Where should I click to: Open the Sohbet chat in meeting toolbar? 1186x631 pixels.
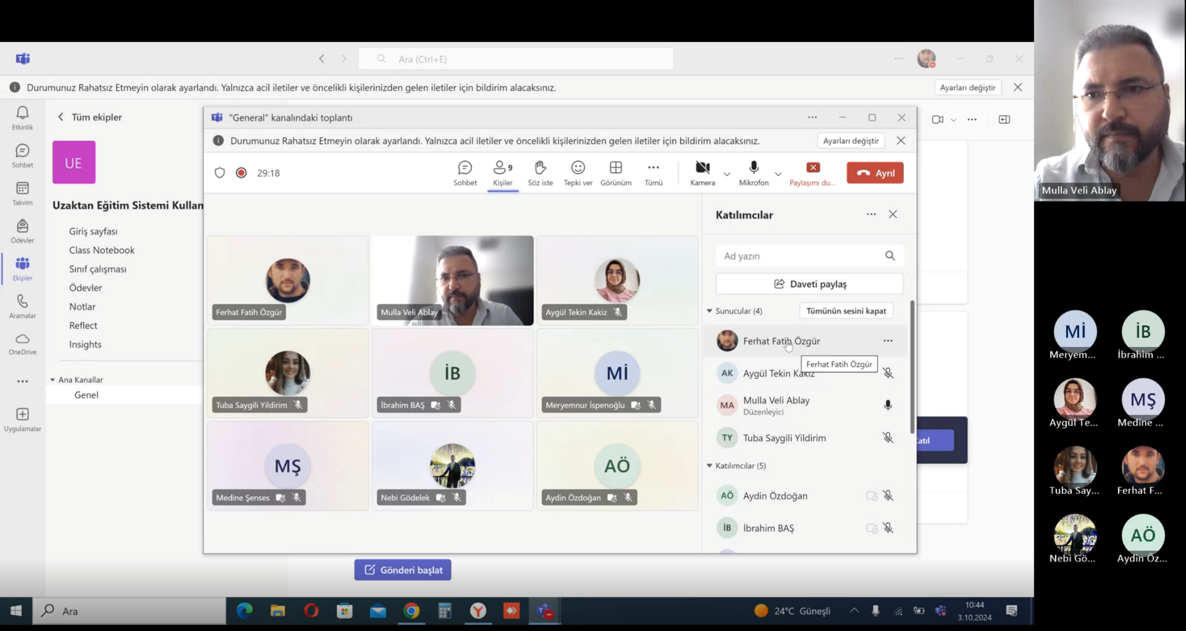point(465,173)
